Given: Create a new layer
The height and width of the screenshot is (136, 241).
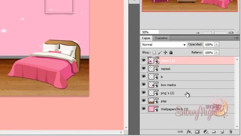Looking at the screenshot, I should click(222, 132).
